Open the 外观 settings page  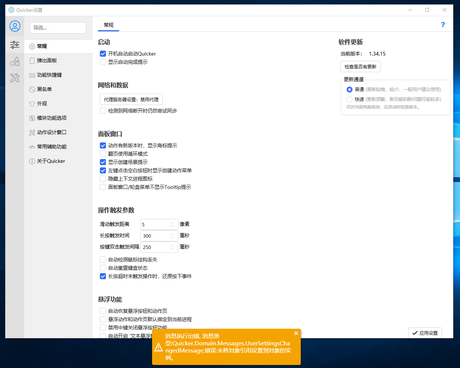tap(58, 104)
